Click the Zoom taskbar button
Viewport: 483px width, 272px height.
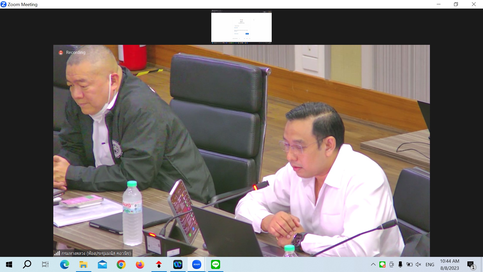(196, 264)
